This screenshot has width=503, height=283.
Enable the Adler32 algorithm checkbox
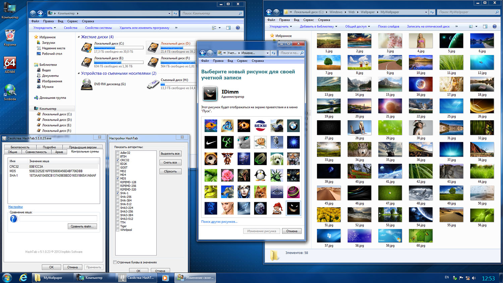(x=118, y=153)
